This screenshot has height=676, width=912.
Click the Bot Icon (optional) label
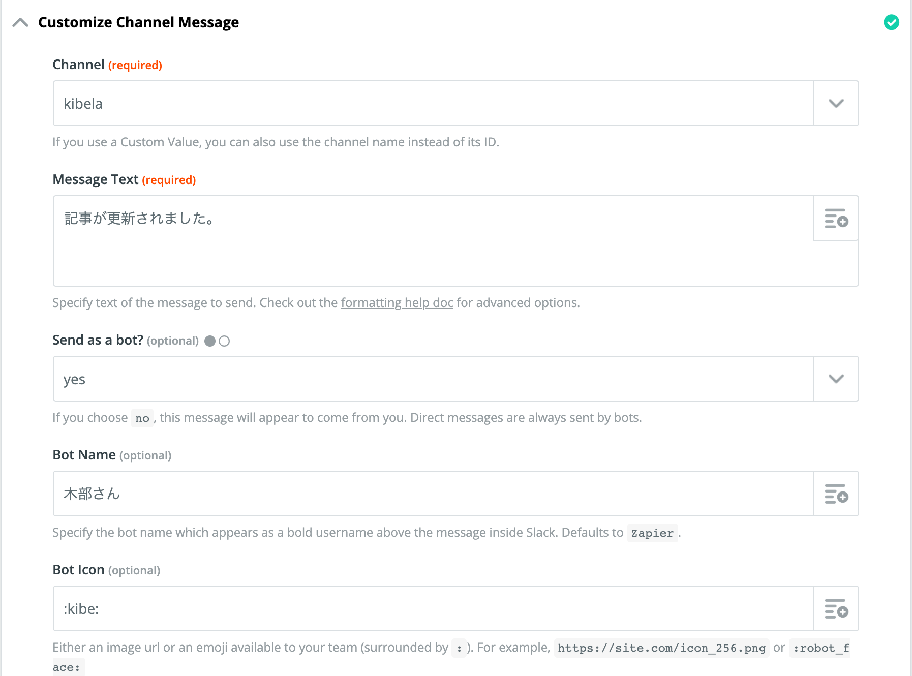106,570
